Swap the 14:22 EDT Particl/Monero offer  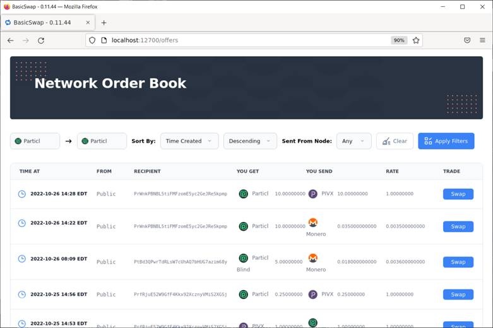pyautogui.click(x=458, y=226)
